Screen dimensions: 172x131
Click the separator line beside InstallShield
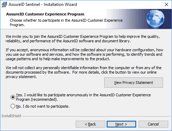click(x=96, y=117)
